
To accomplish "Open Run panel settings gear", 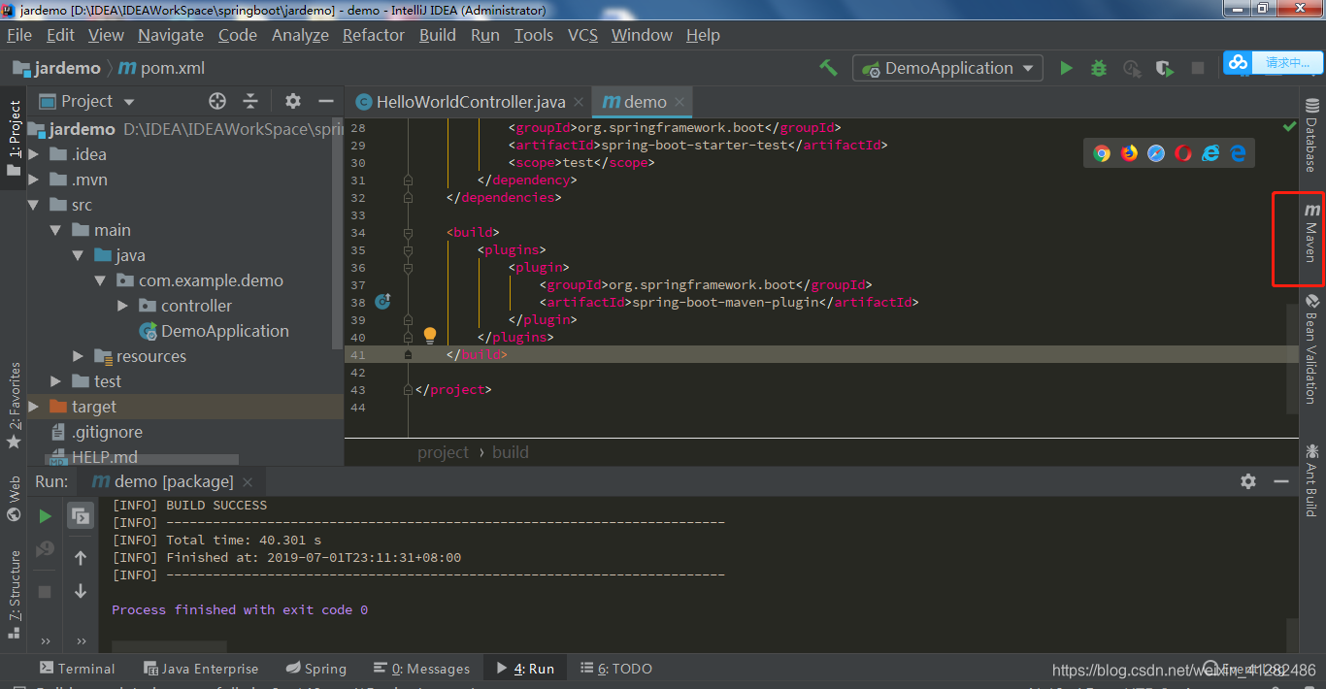I will pos(1248,481).
